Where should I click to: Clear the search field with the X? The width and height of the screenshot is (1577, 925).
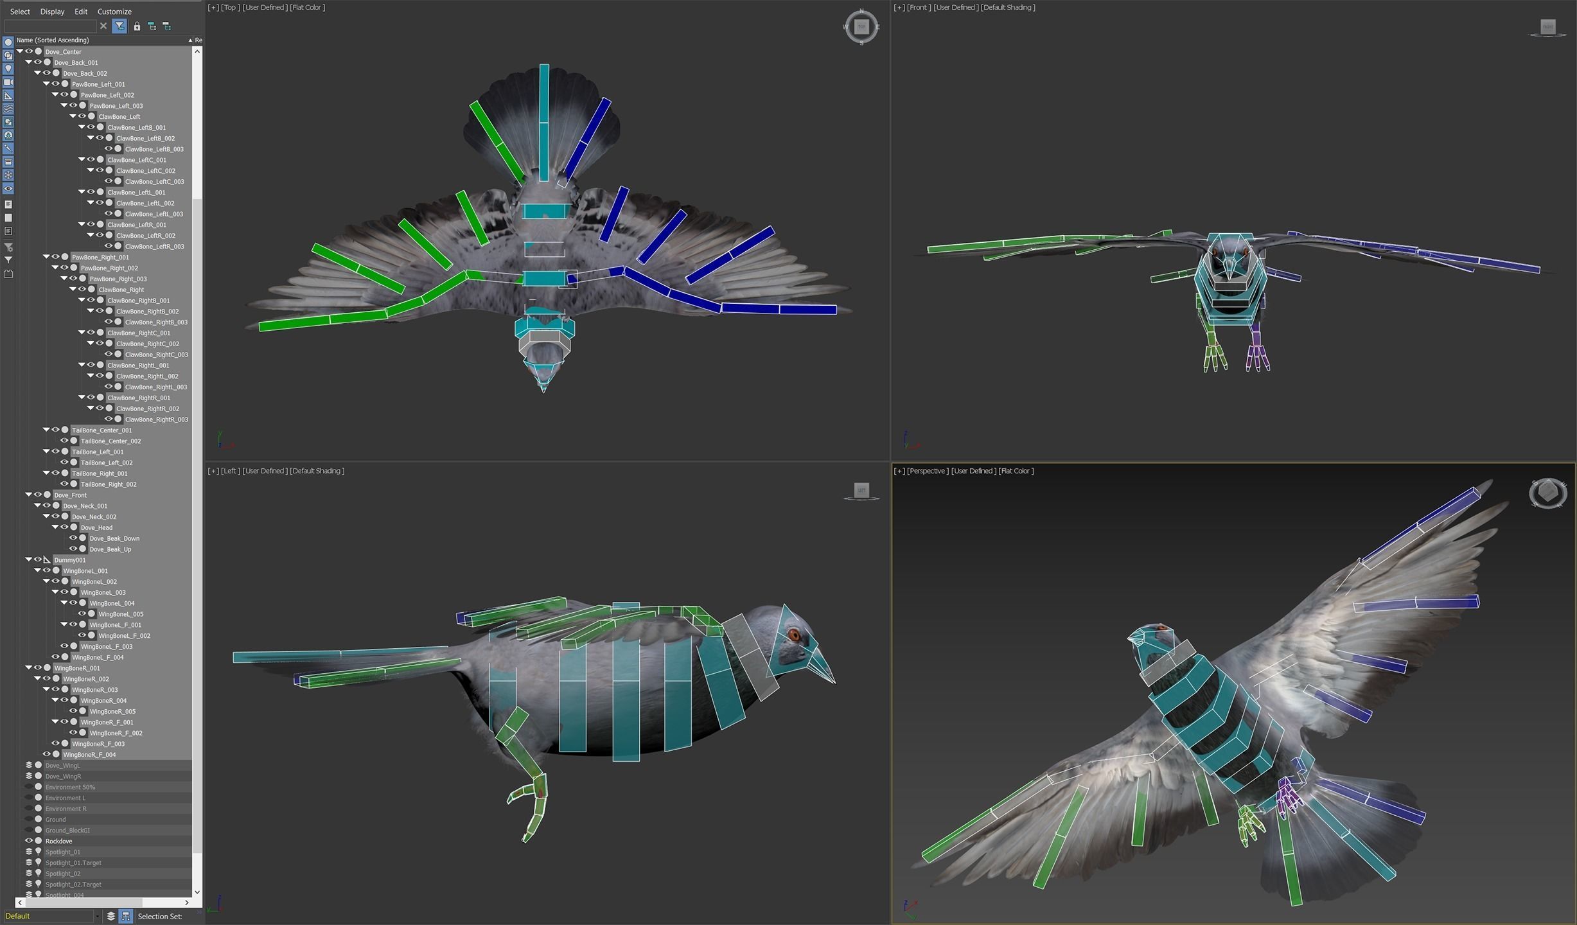(103, 26)
